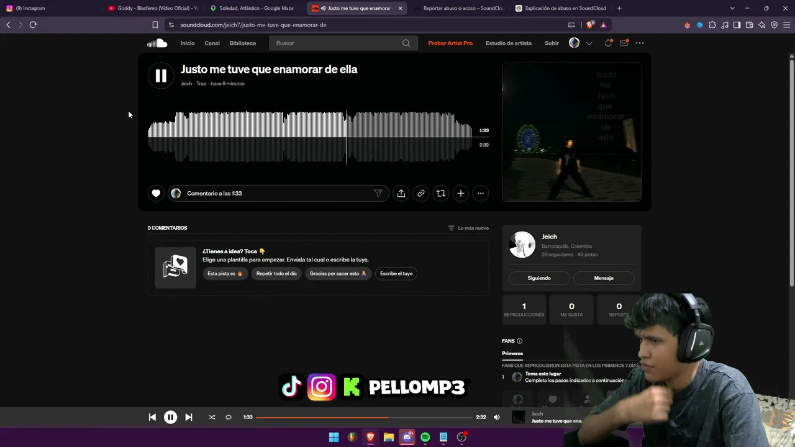This screenshot has height=447, width=795.
Task: Go back in the browser
Action: click(8, 25)
